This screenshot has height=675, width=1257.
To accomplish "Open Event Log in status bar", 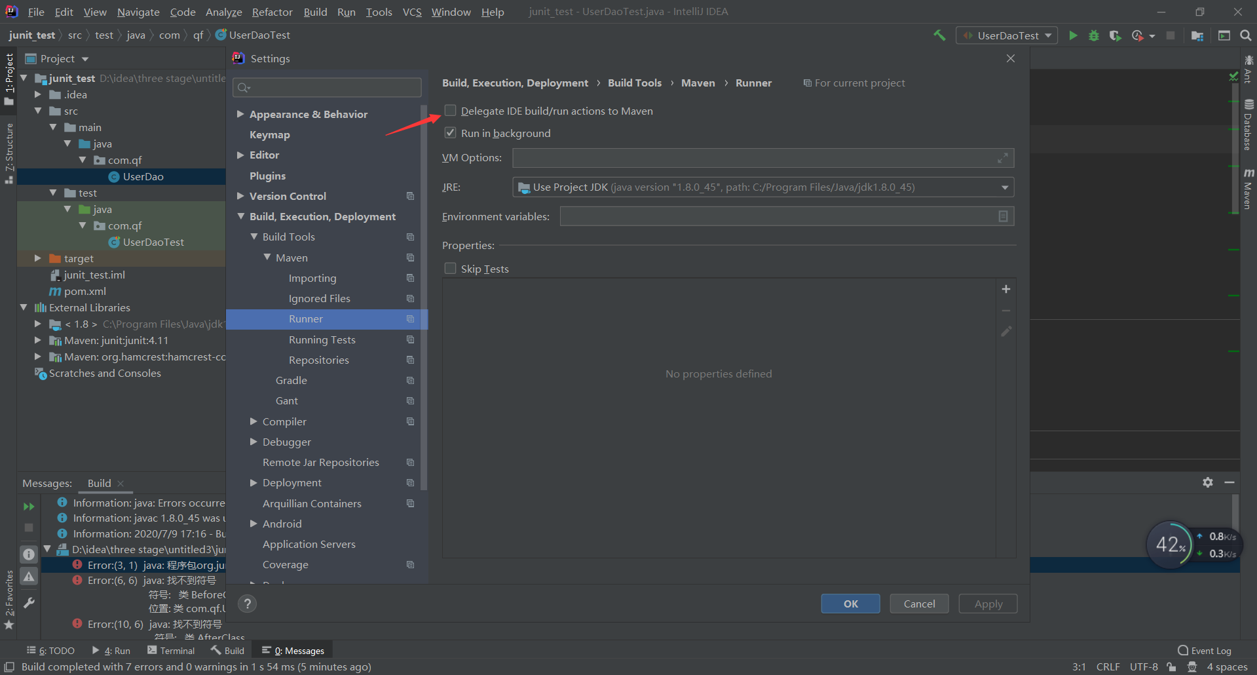I will pos(1205,651).
